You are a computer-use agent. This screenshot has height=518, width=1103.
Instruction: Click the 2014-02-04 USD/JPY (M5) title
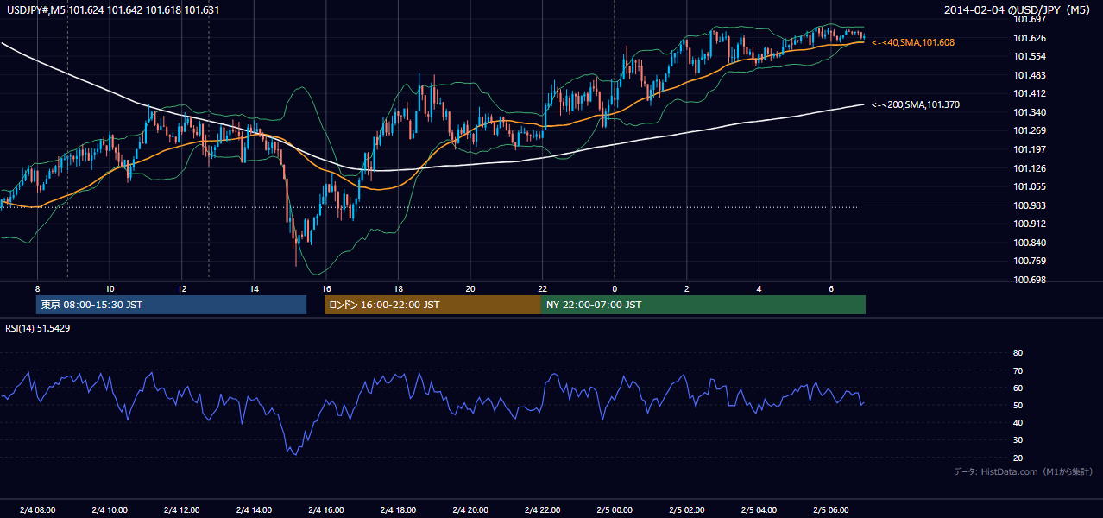(1018, 9)
